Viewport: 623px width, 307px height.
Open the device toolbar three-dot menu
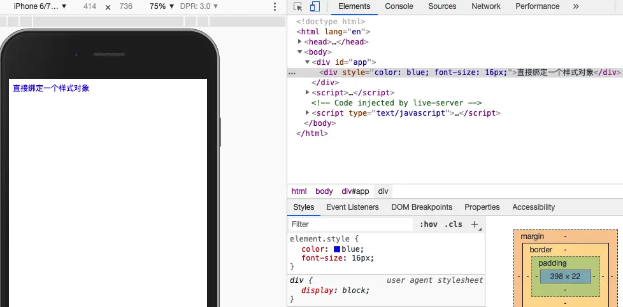click(x=275, y=7)
